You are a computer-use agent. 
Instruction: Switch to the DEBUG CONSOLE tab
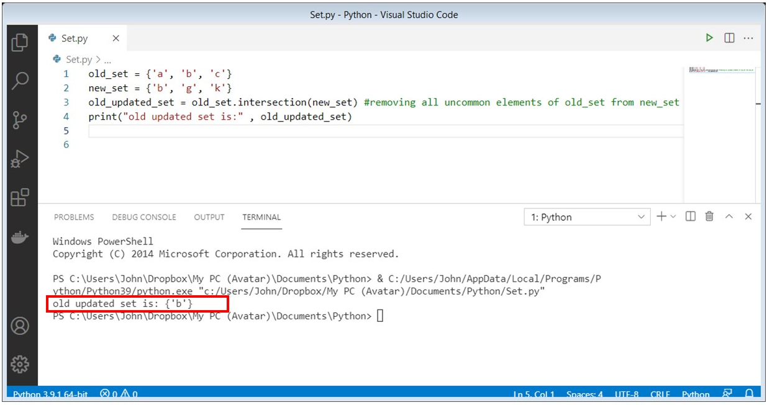[x=145, y=217]
